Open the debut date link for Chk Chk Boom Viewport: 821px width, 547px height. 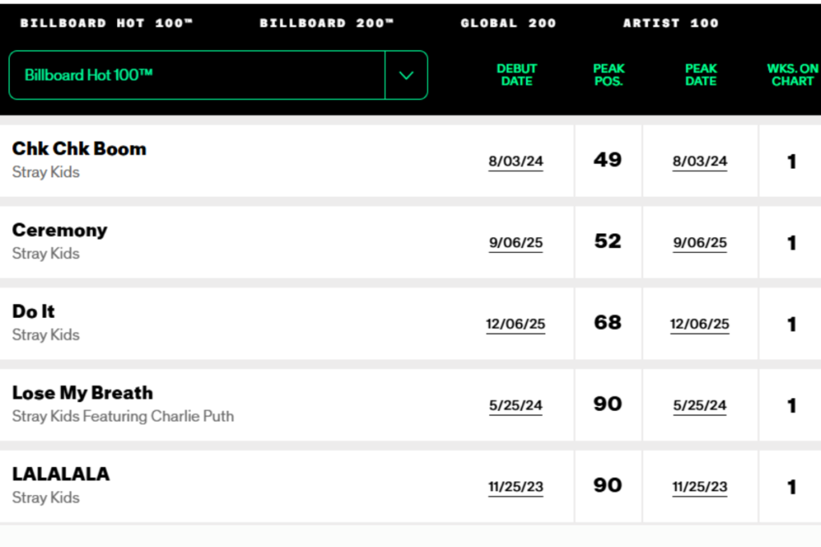pos(516,160)
